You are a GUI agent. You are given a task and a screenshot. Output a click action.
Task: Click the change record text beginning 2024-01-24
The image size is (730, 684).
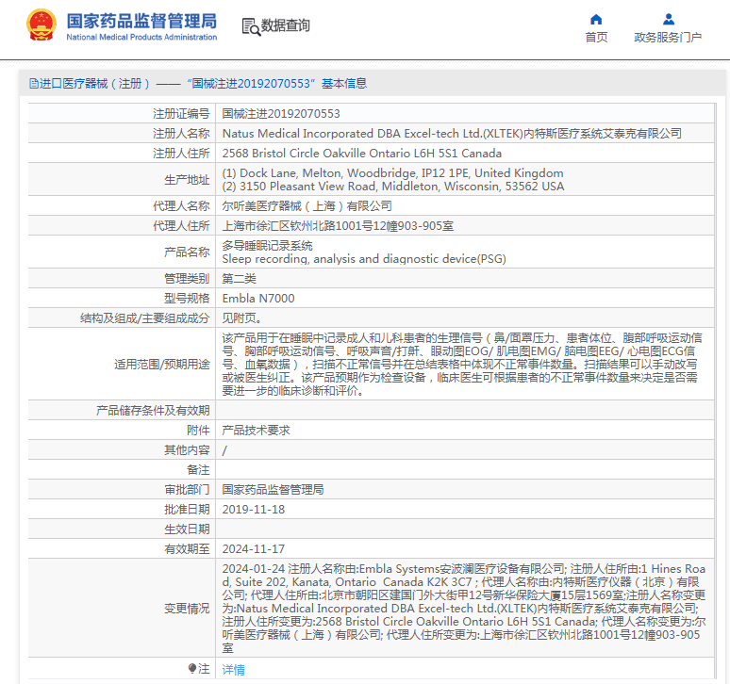point(464,609)
